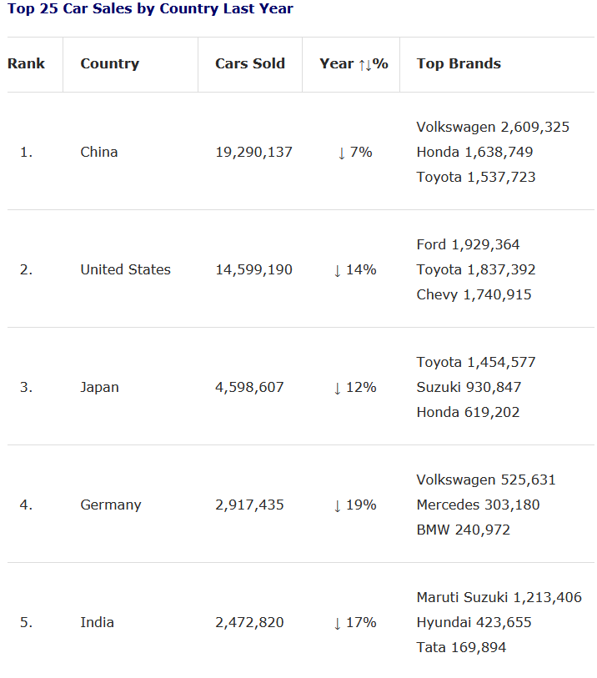Image resolution: width=597 pixels, height=678 pixels.
Task: Sort by the Country column header
Action: [x=109, y=63]
